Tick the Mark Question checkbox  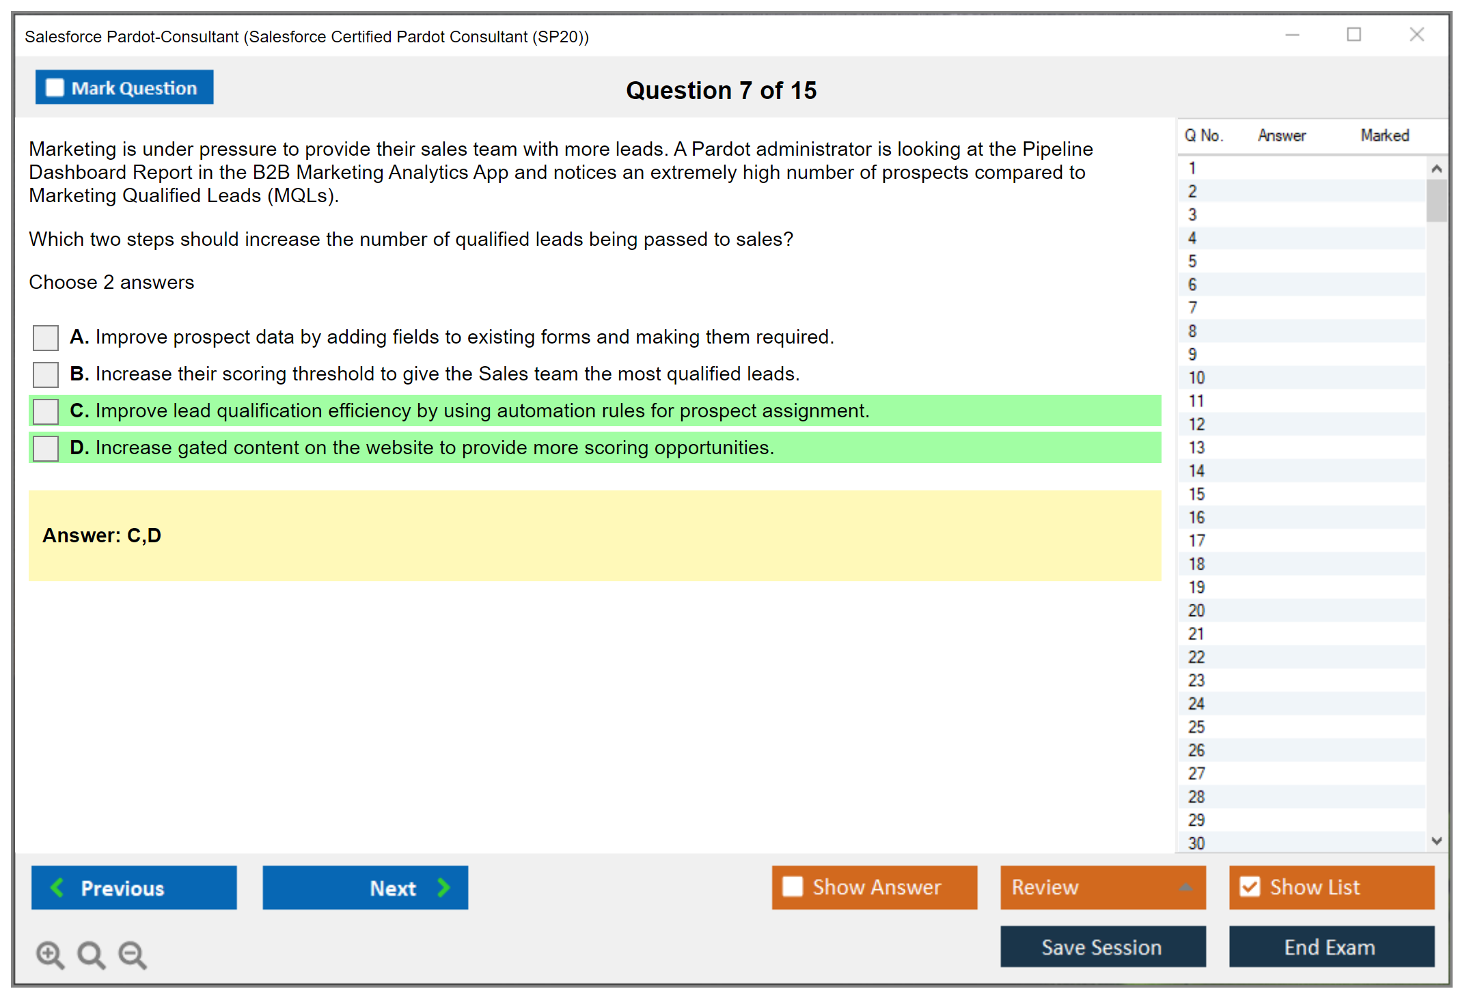pos(55,88)
